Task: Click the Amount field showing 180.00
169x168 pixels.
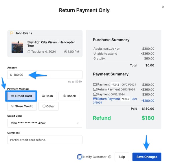Action: coord(45,75)
